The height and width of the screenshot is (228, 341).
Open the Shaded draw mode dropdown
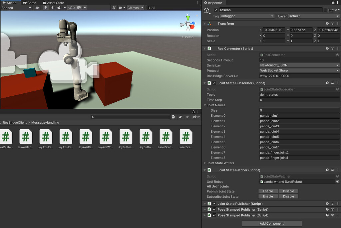15,8
